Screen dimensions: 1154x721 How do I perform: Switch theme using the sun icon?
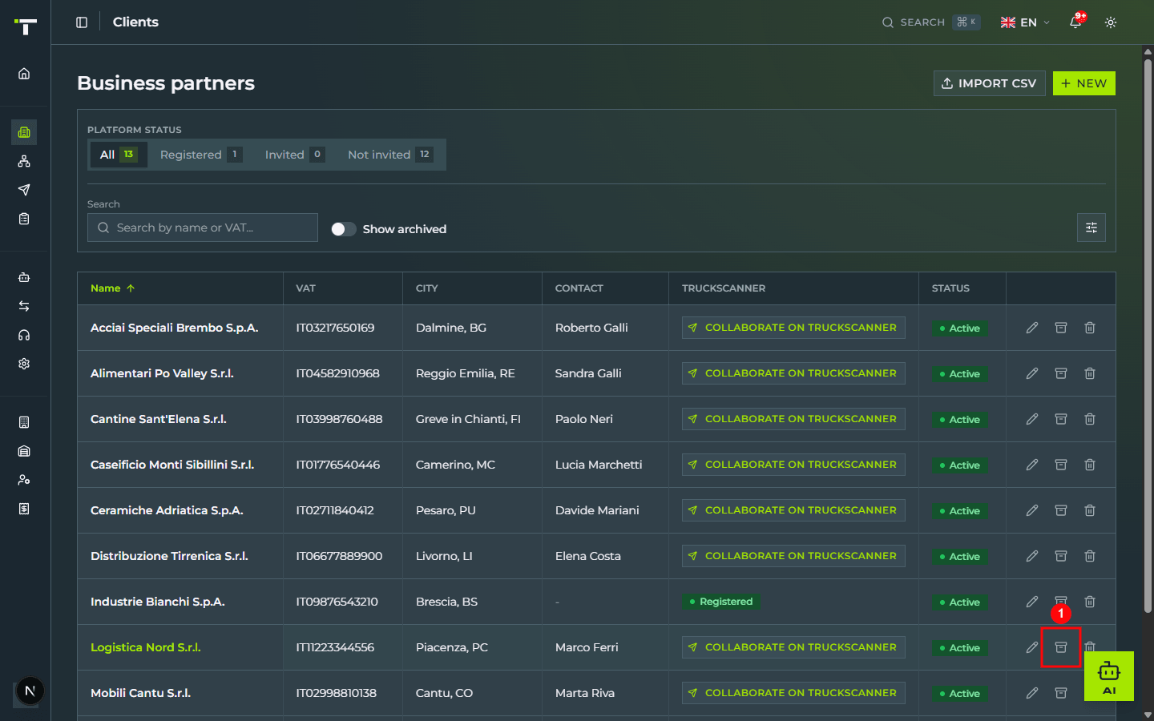[x=1111, y=22]
